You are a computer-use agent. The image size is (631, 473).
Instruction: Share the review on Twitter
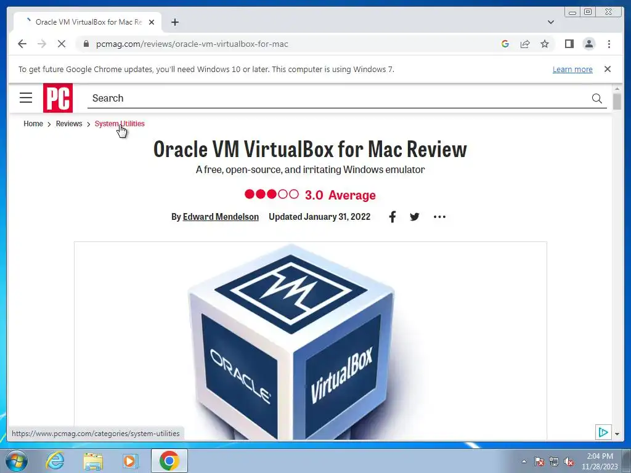coord(415,217)
